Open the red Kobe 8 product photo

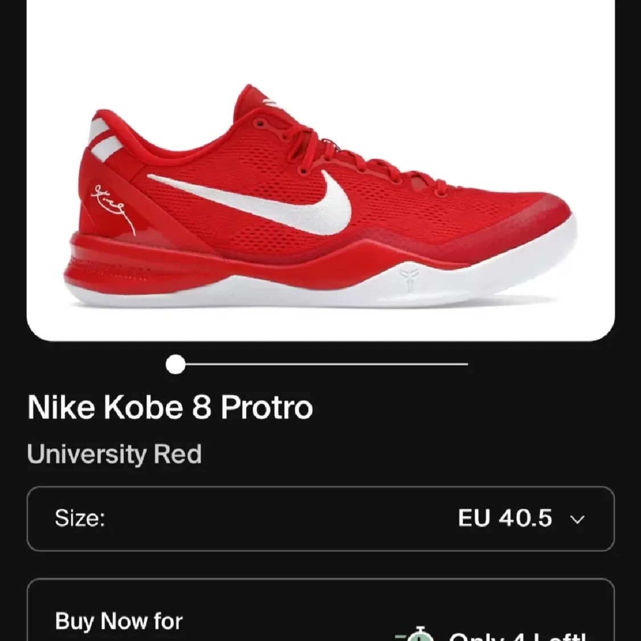click(320, 170)
